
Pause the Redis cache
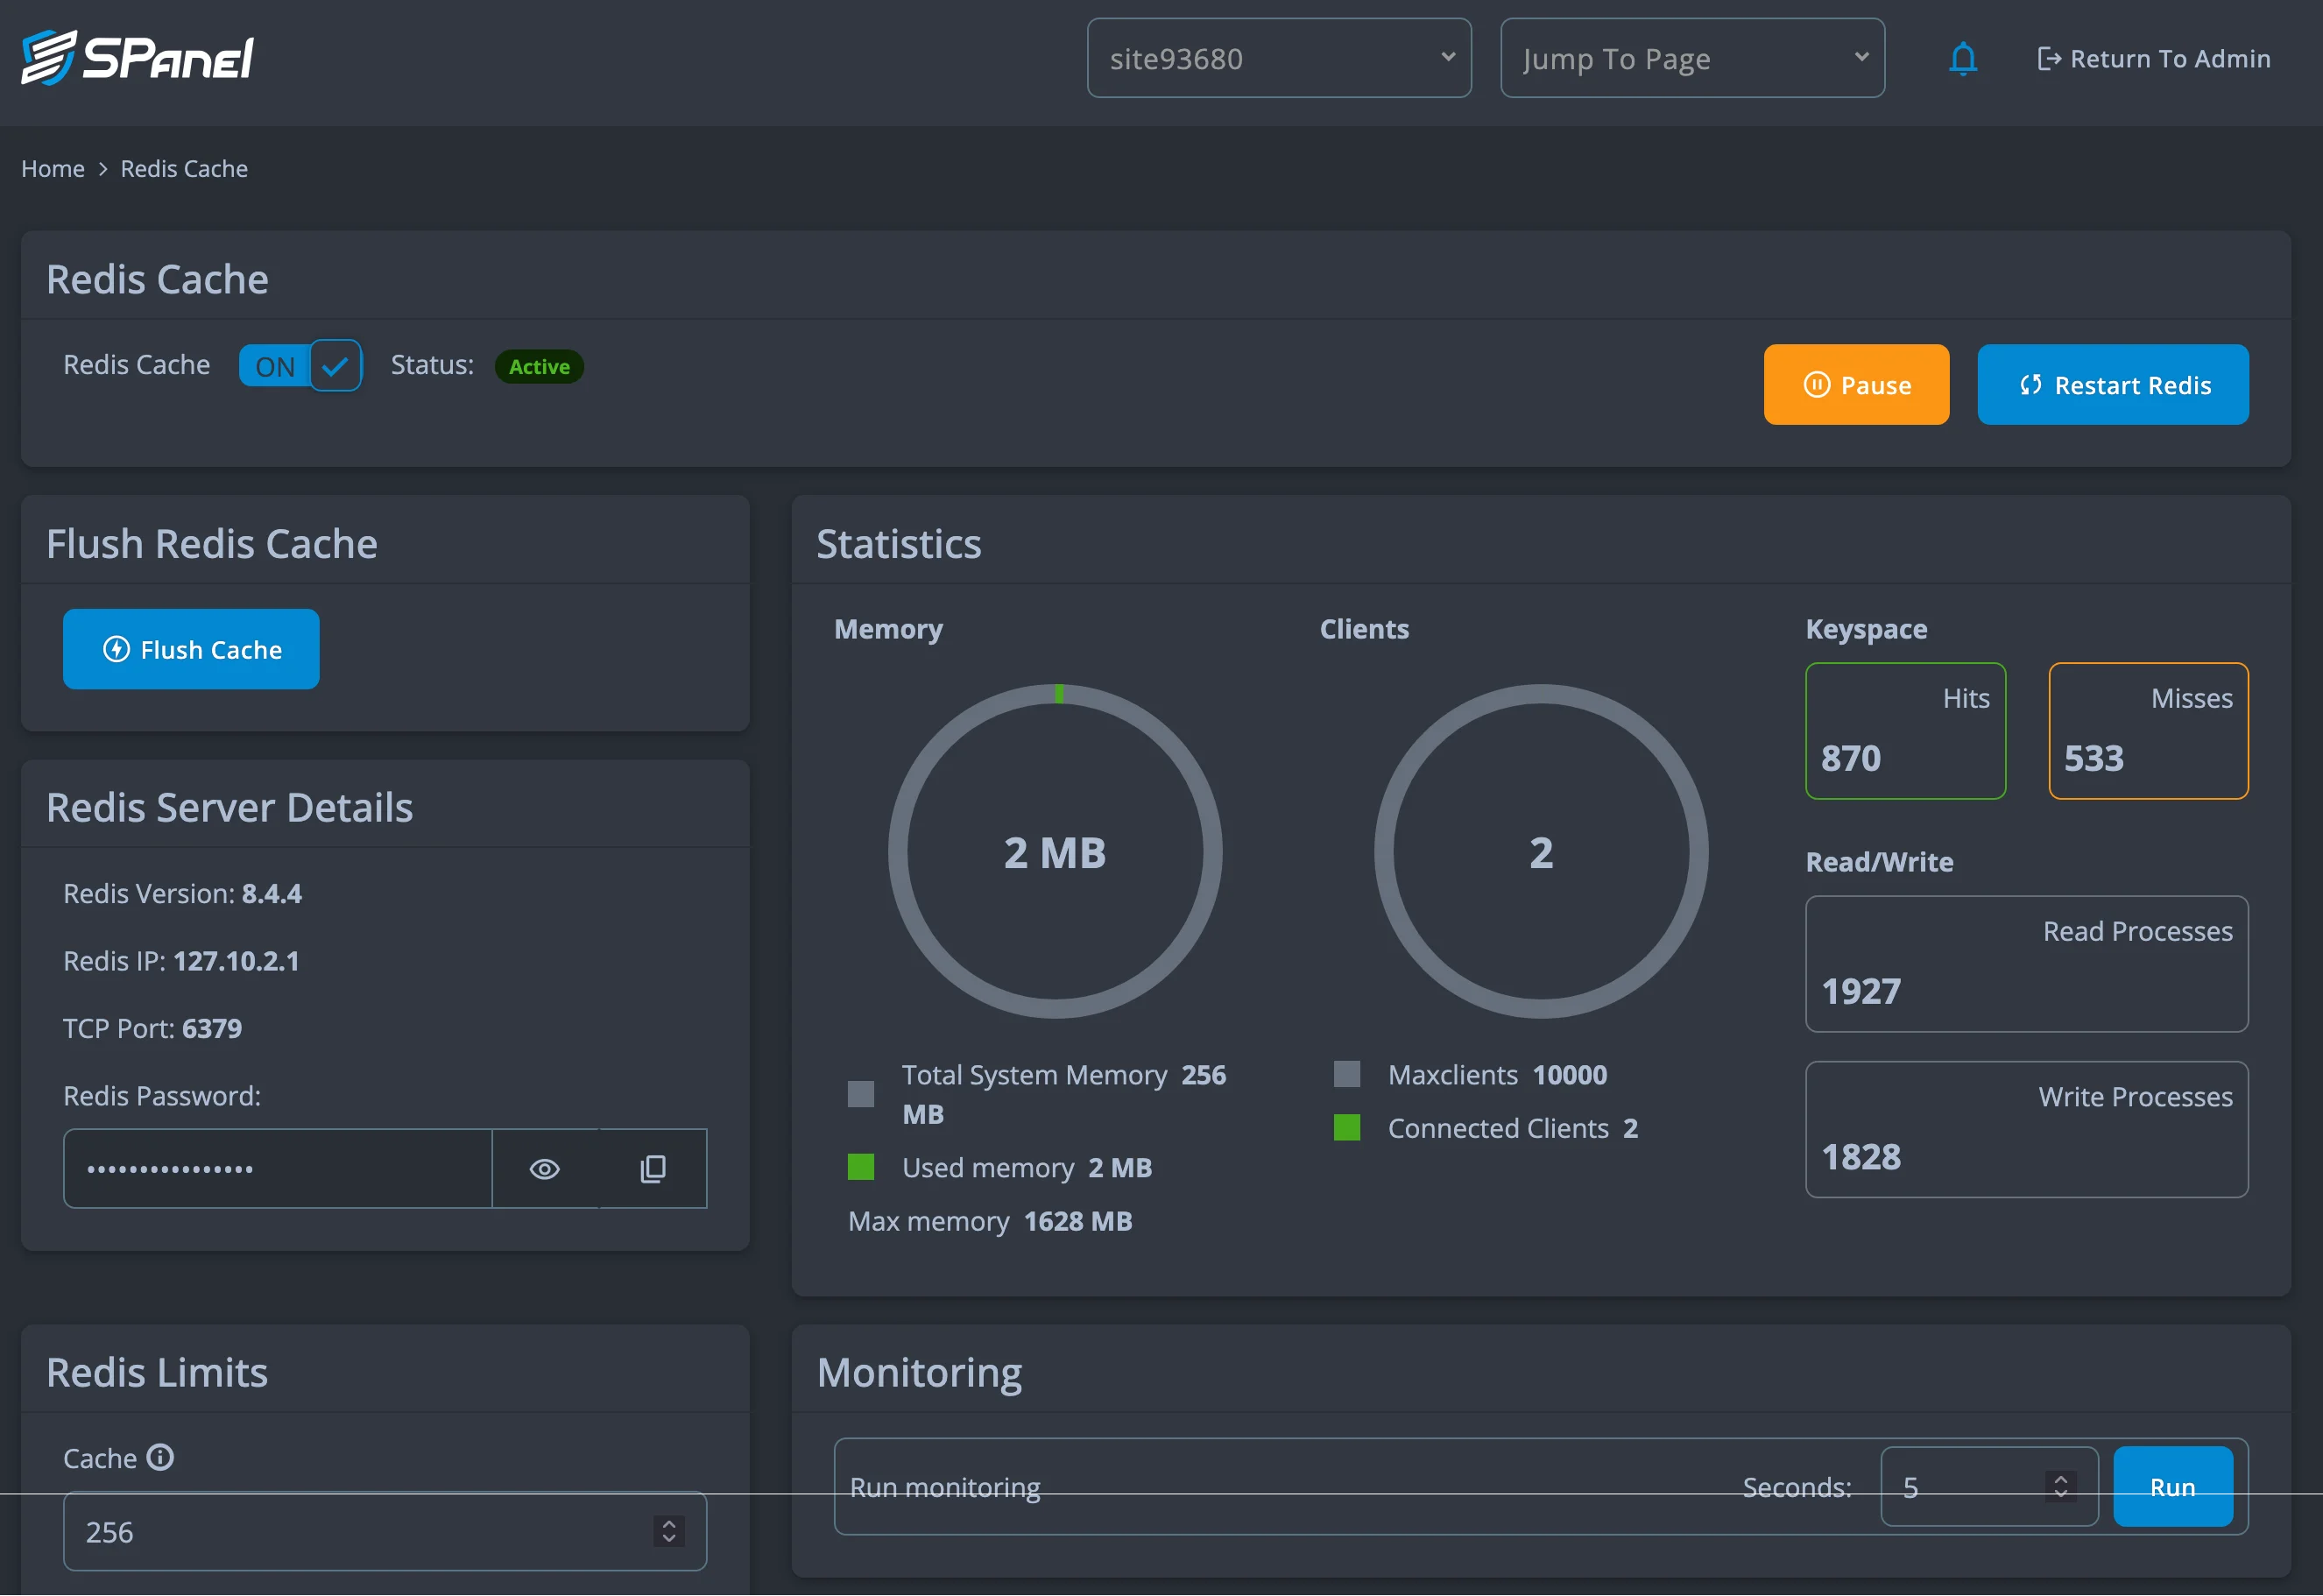click(1856, 385)
